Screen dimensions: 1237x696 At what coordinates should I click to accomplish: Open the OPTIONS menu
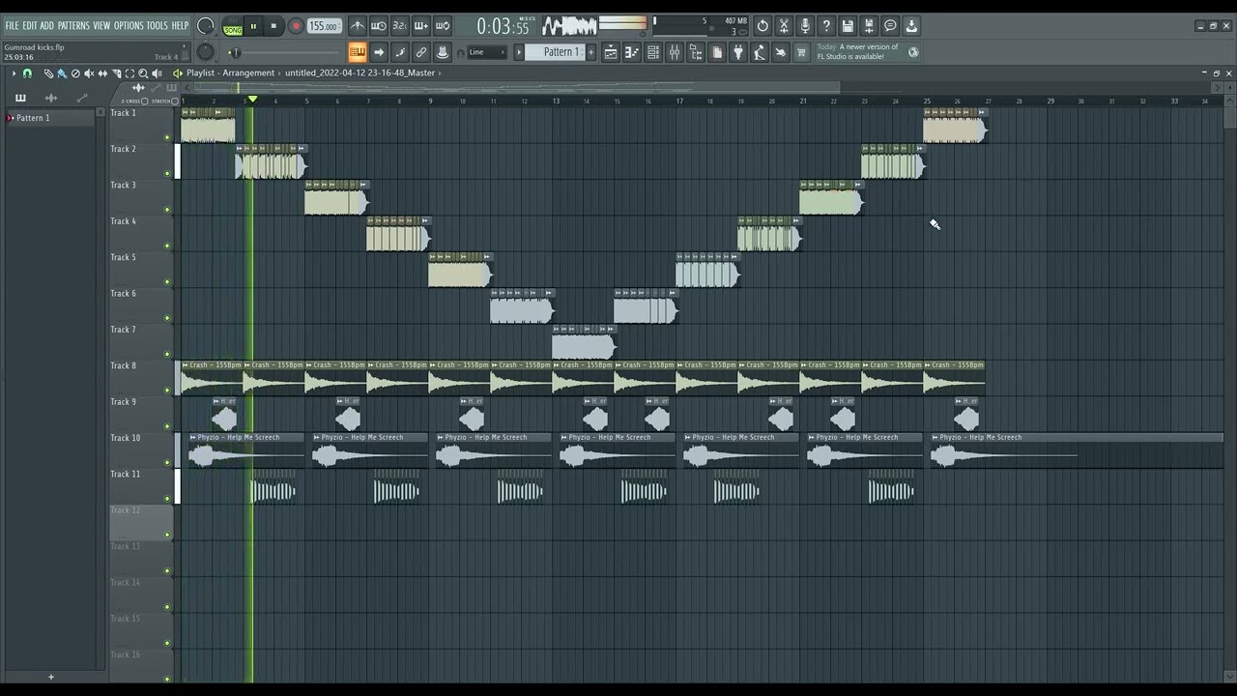(x=129, y=25)
